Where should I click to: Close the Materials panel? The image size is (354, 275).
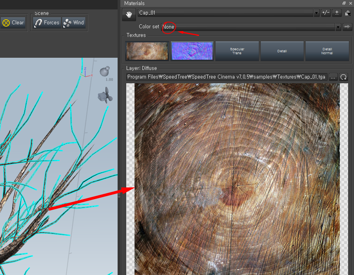pyautogui.click(x=350, y=3)
